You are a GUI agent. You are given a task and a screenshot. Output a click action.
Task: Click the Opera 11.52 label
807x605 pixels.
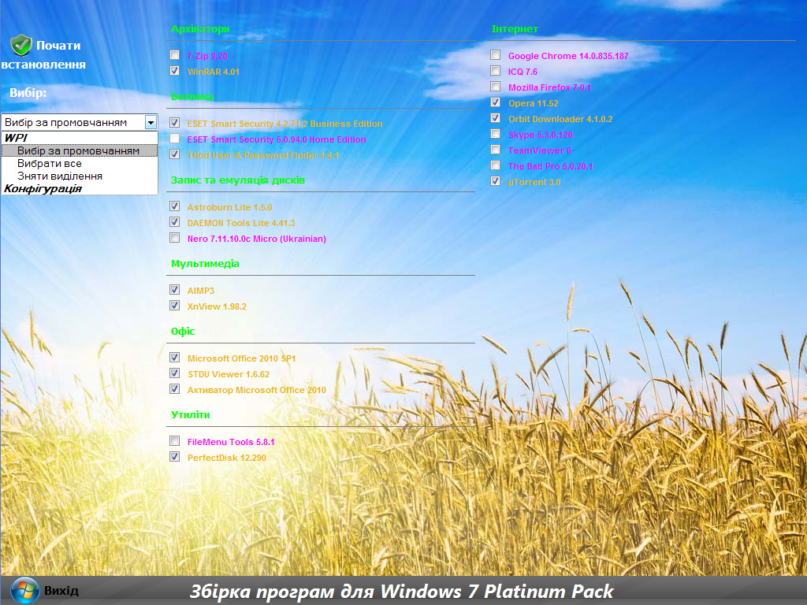pyautogui.click(x=534, y=103)
